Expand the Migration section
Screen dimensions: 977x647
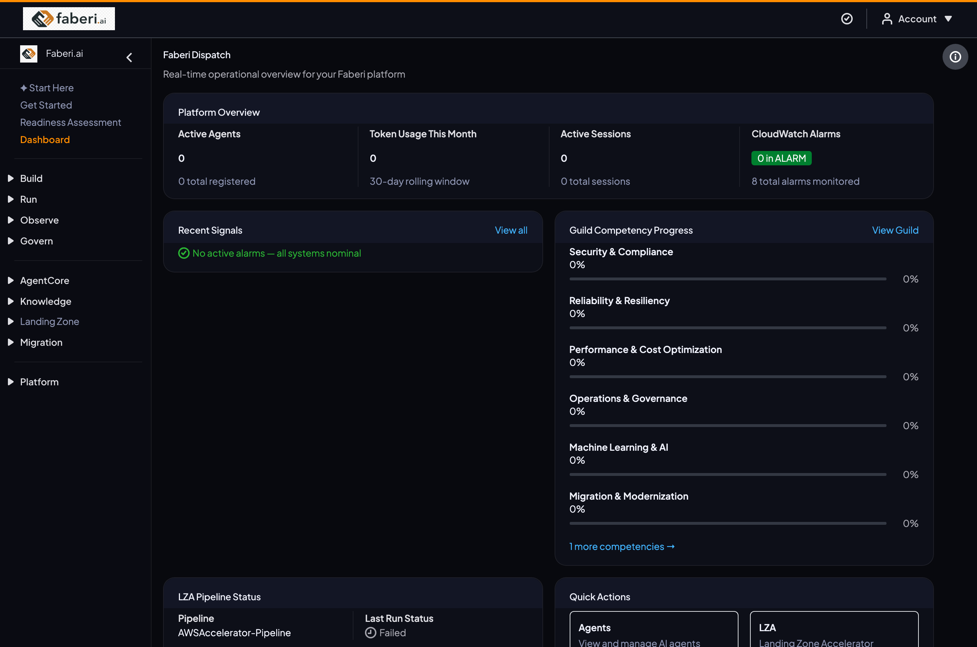click(11, 343)
